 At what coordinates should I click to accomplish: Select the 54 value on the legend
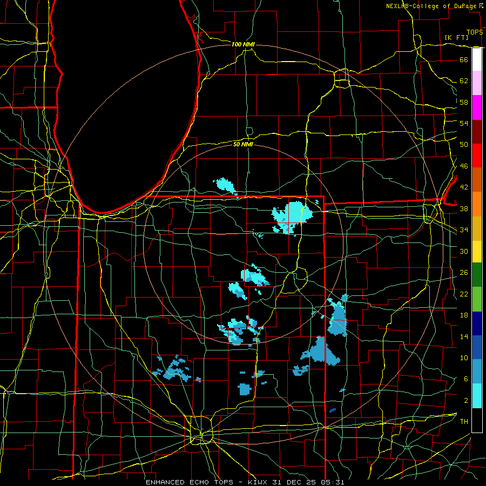coord(464,123)
